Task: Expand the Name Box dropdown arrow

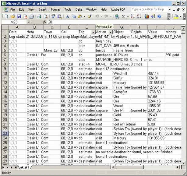Action: (29, 22)
